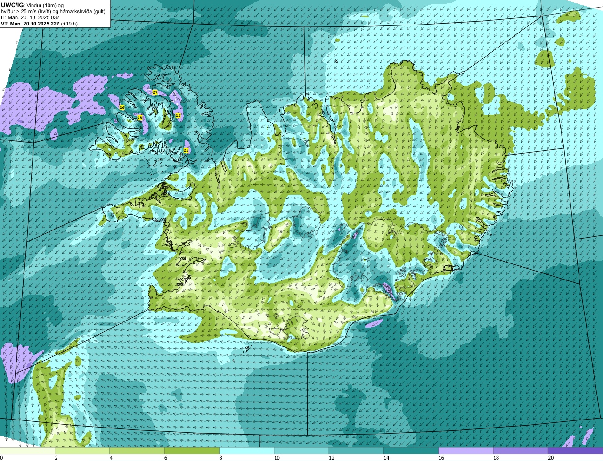
Task: Click the title 'UWC/IG: Vindur (10m) og'
Action: pos(32,5)
